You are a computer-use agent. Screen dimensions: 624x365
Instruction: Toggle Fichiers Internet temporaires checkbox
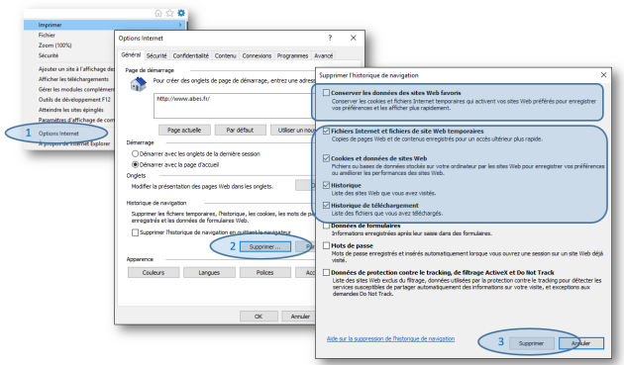pos(326,131)
